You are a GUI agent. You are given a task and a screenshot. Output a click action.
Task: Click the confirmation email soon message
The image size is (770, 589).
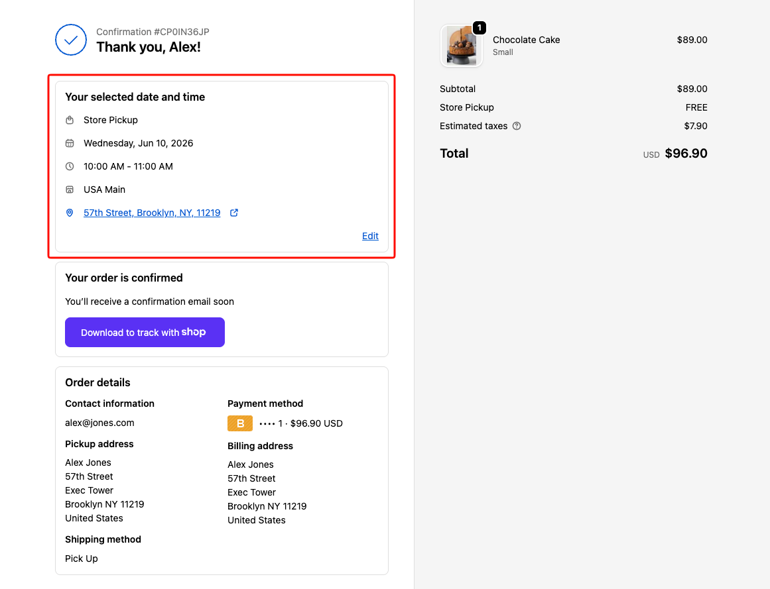(150, 301)
